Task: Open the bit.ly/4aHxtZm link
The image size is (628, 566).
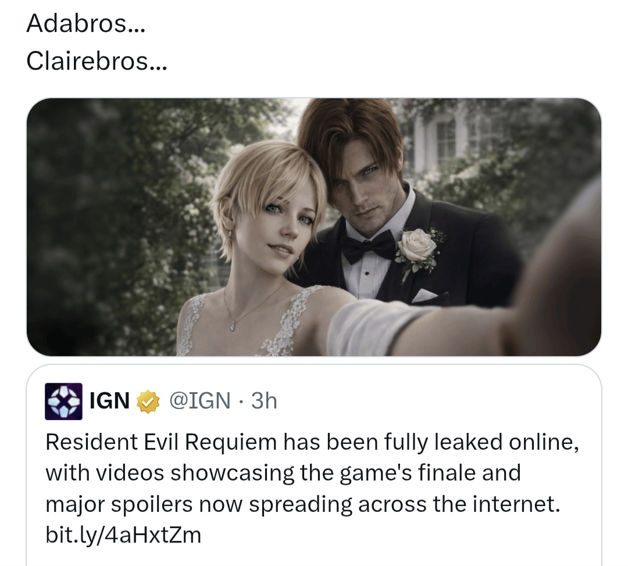Action: (123, 535)
